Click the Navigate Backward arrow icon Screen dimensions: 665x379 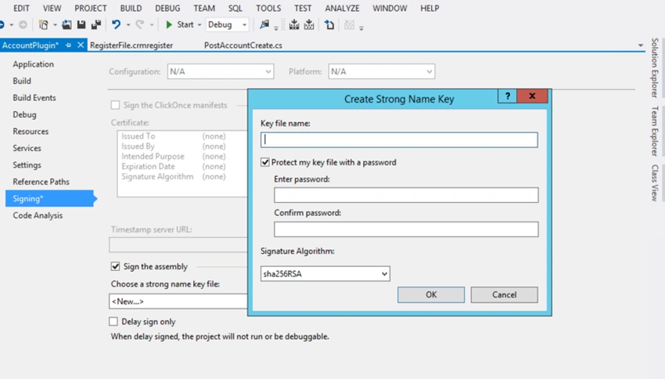click(2, 24)
